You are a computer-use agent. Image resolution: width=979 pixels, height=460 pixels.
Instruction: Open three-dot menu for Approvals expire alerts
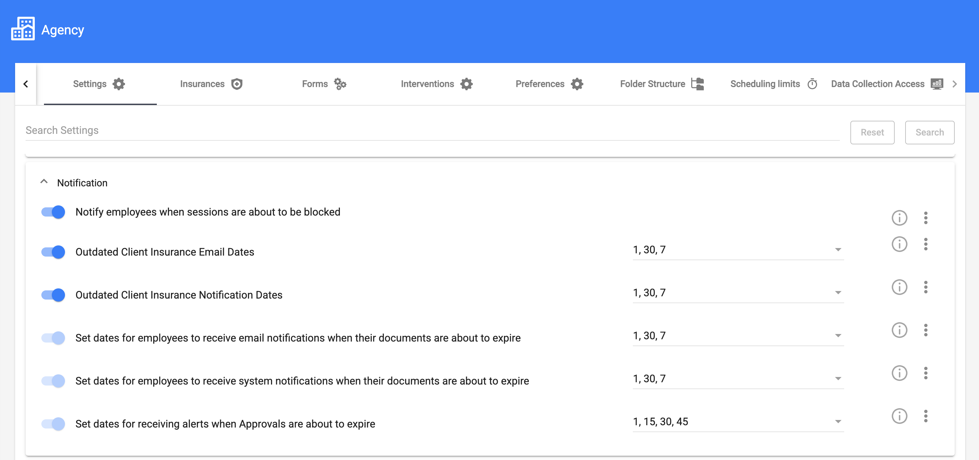coord(926,416)
